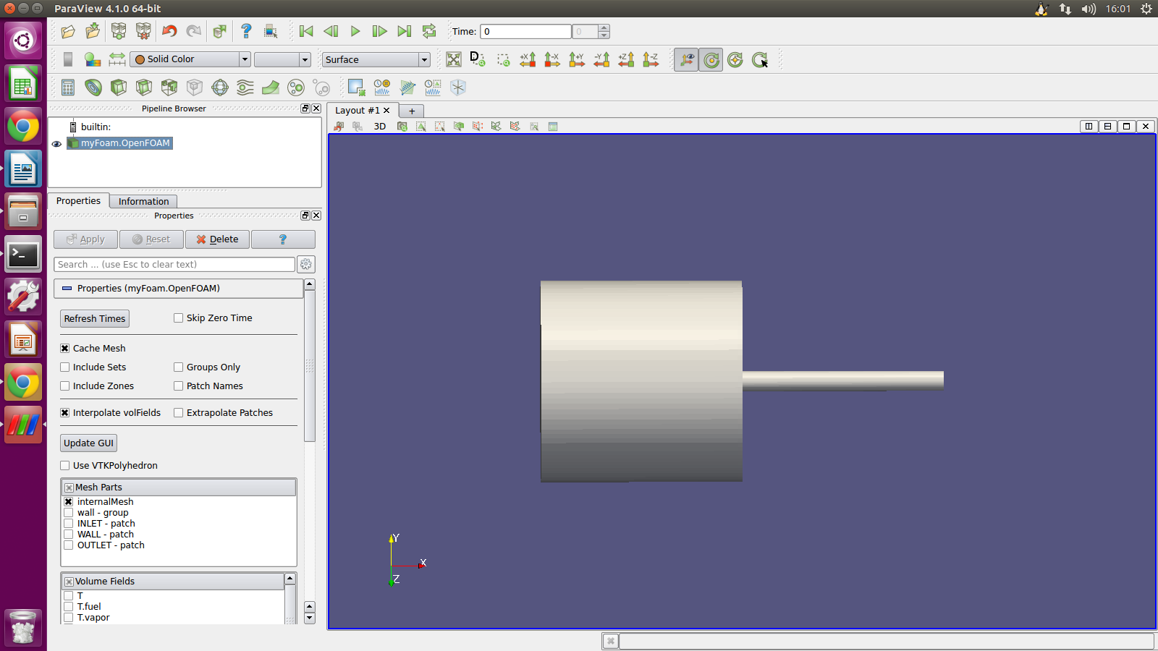The height and width of the screenshot is (651, 1158).
Task: Toggle Show Center of rotation button
Action: [x=711, y=60]
